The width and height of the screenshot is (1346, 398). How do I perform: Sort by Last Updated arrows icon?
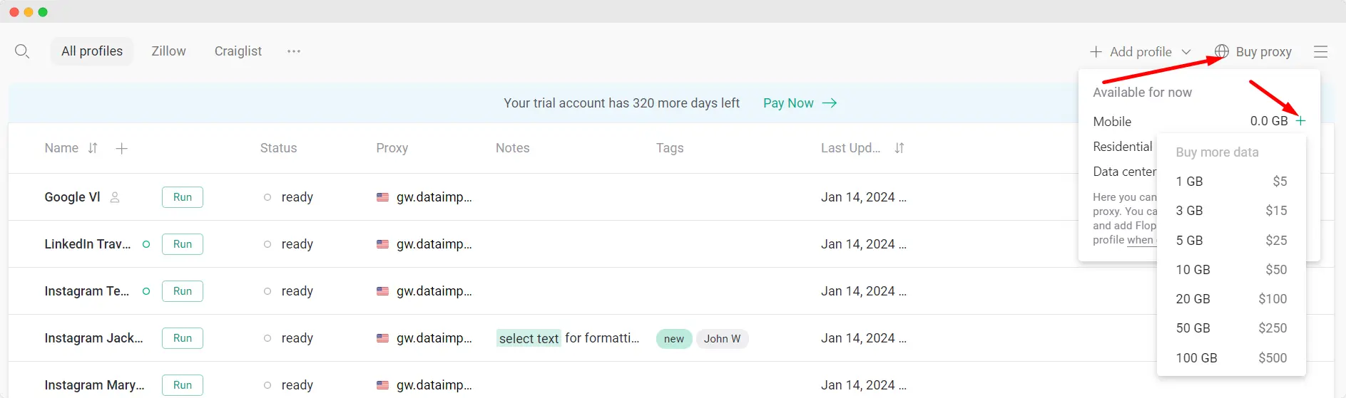(899, 148)
